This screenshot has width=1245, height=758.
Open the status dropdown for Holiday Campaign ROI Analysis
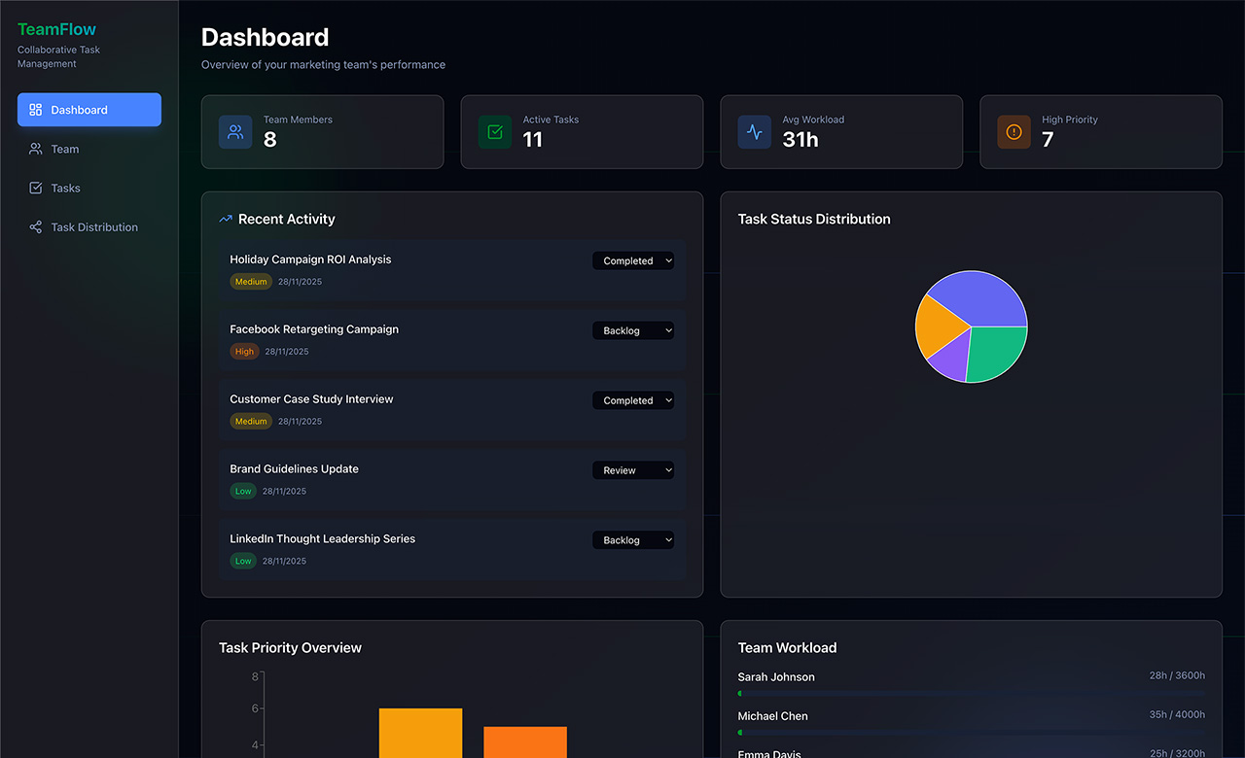pos(633,260)
